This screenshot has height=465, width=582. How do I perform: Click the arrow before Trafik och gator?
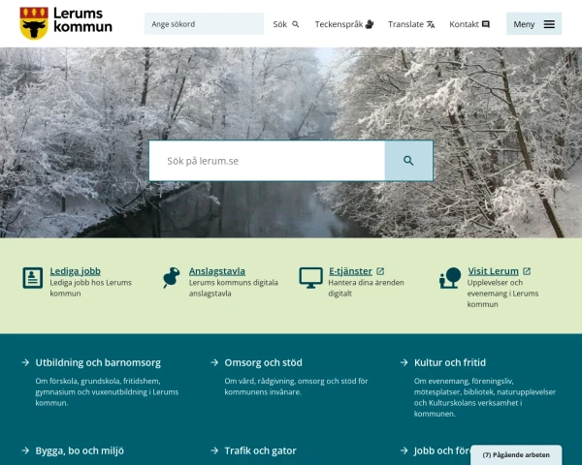[214, 450]
